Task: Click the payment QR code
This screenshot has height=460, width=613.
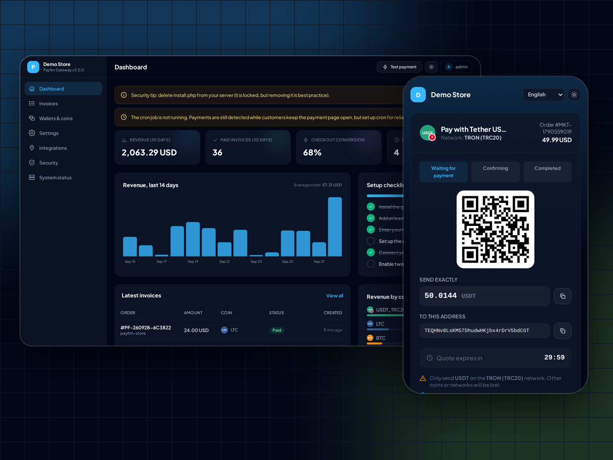Action: click(x=496, y=229)
